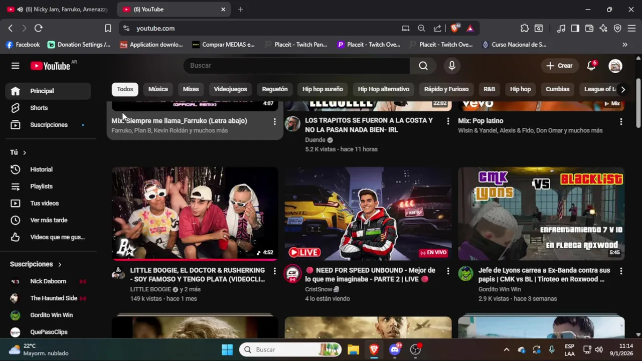Open options for Mix Pop latino
Image resolution: width=642 pixels, height=361 pixels.
pos(621,121)
